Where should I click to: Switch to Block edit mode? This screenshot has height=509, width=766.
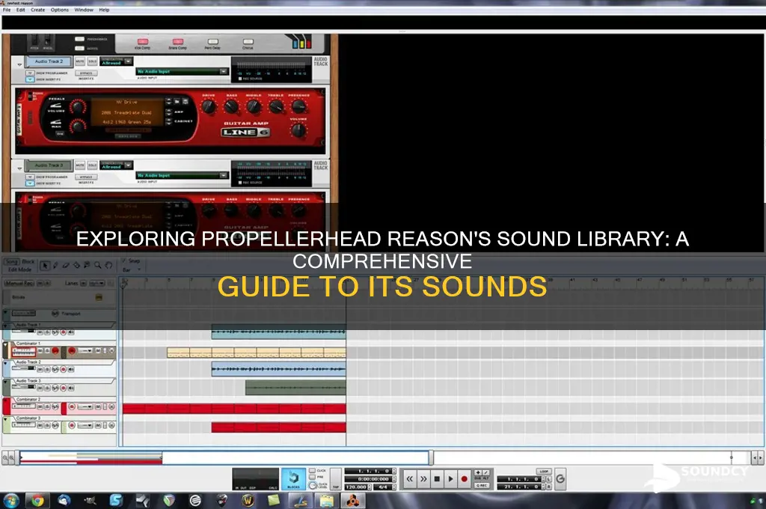pos(28,262)
